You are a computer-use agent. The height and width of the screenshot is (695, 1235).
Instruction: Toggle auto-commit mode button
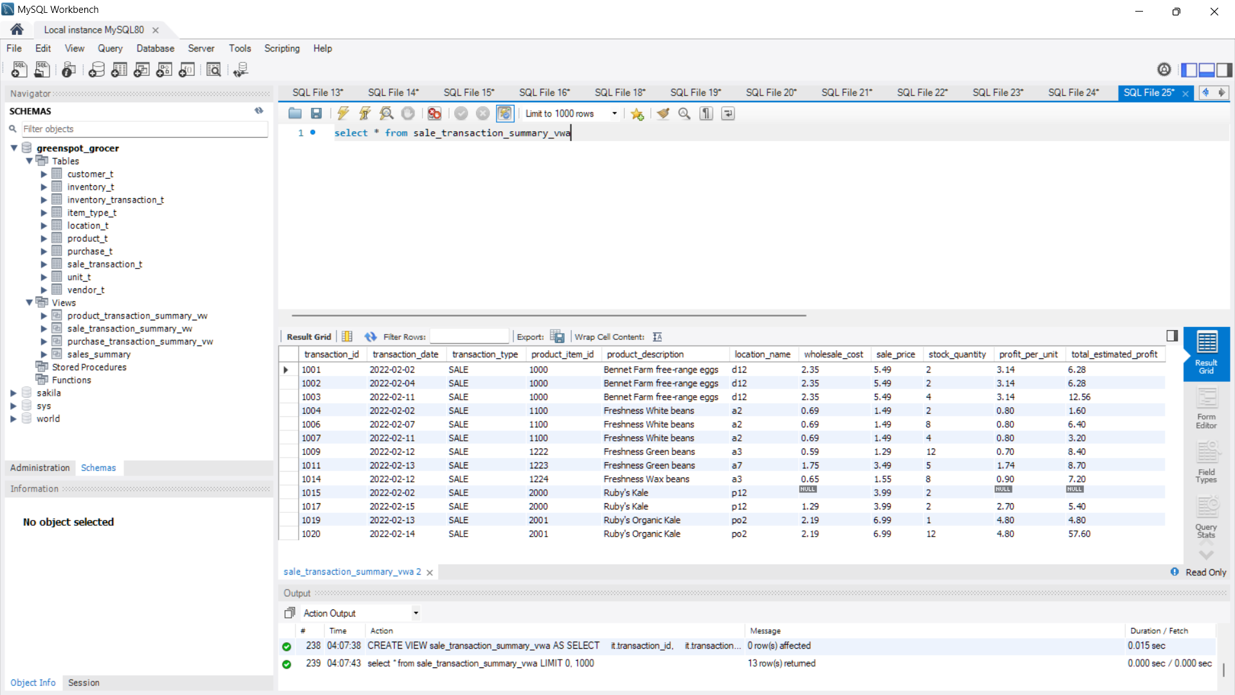tap(505, 113)
